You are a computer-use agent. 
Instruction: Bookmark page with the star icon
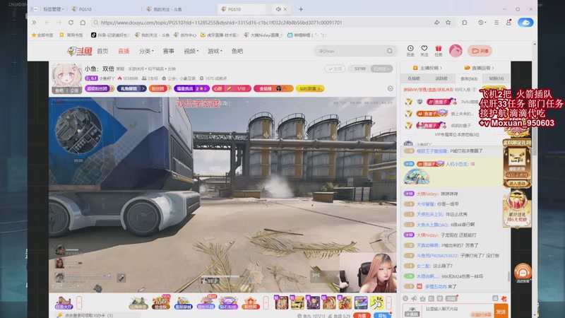coord(448,23)
